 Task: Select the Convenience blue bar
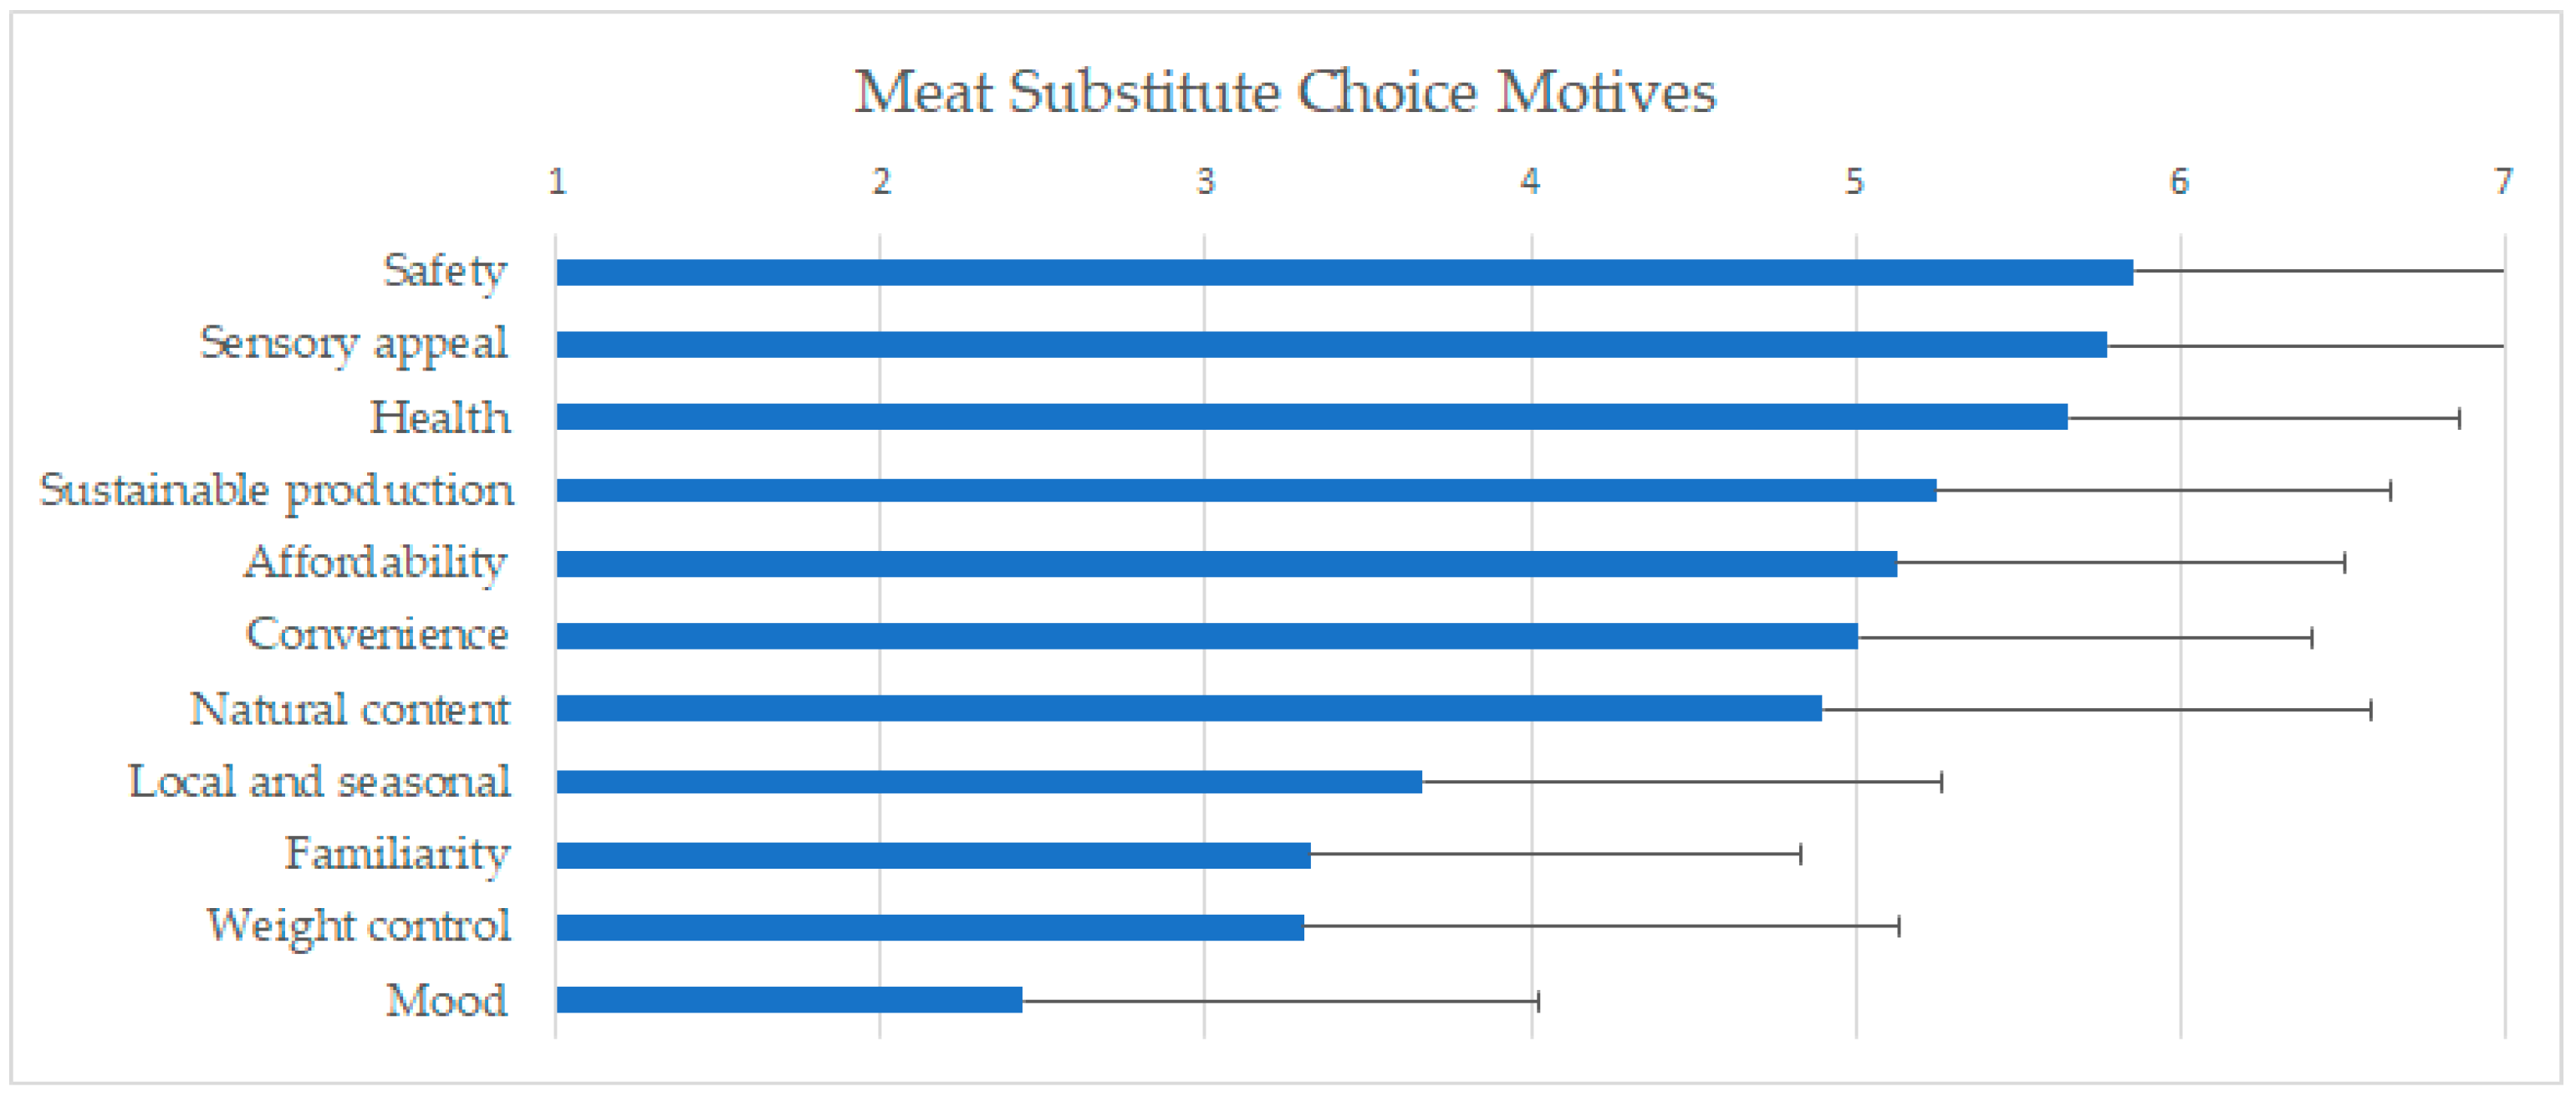tap(1206, 636)
